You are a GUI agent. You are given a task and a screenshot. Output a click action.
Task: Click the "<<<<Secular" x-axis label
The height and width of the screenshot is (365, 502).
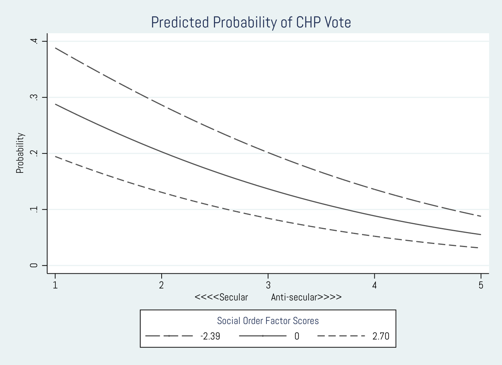221,297
